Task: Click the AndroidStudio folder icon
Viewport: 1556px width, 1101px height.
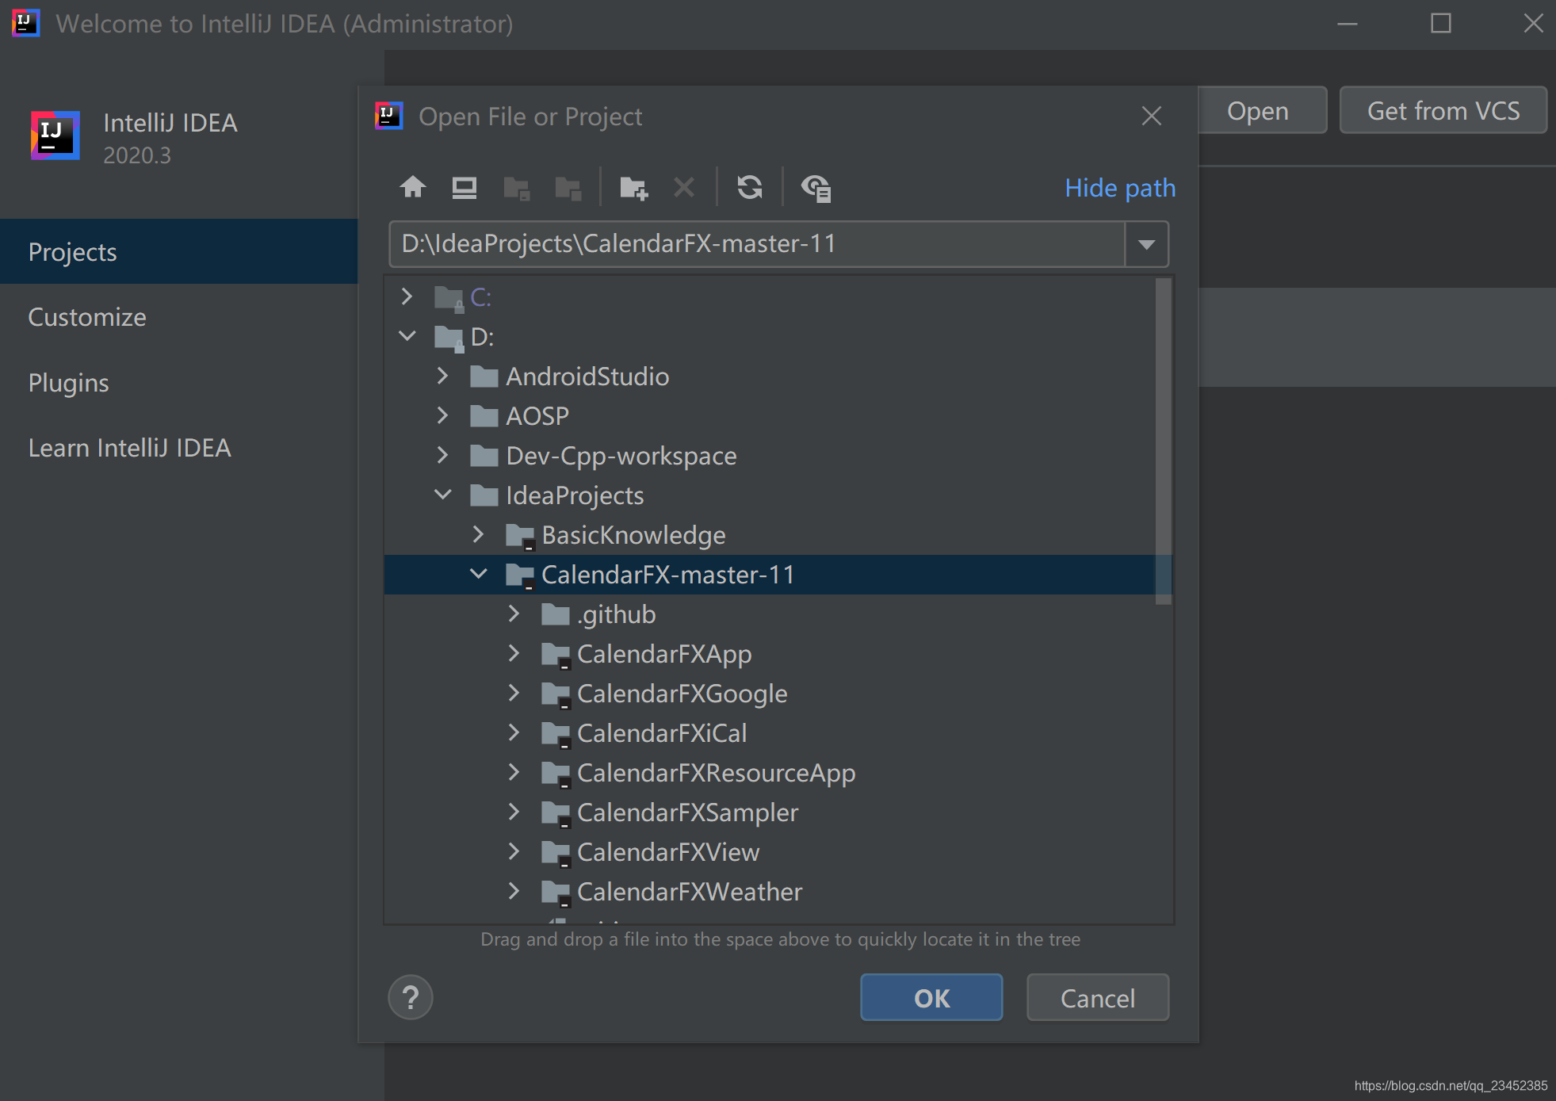Action: 484,377
